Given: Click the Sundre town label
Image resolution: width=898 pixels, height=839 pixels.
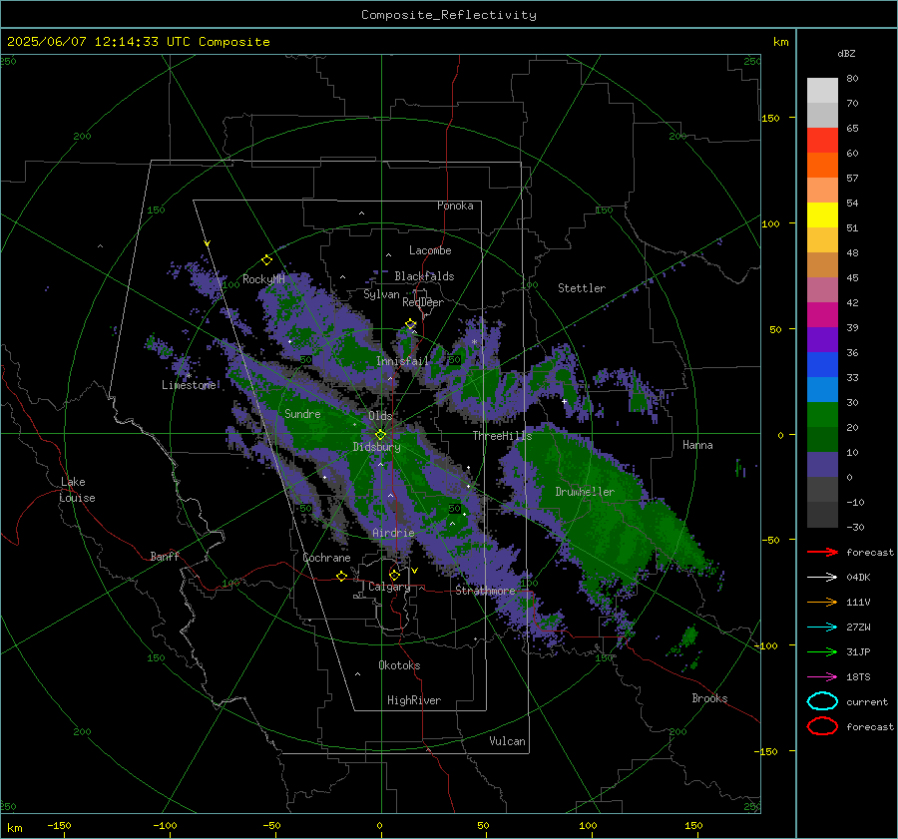Looking at the screenshot, I should click(x=302, y=413).
